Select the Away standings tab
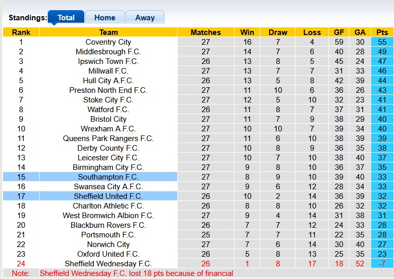The height and width of the screenshot is (279, 394). [x=145, y=17]
